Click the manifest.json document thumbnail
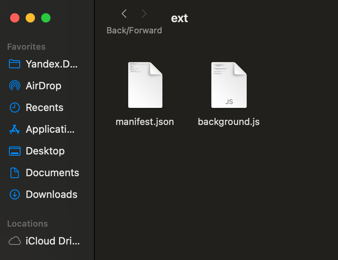Viewport: 338px width, 260px height. 145,85
